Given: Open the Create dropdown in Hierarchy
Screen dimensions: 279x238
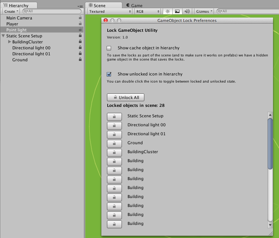Looking at the screenshot, I should [x=11, y=11].
